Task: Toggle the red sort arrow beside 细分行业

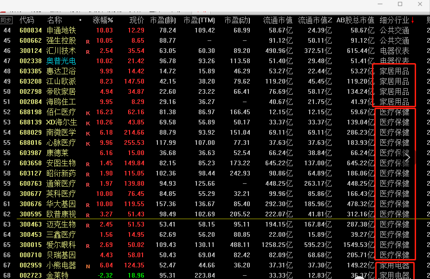Action: tap(412, 20)
